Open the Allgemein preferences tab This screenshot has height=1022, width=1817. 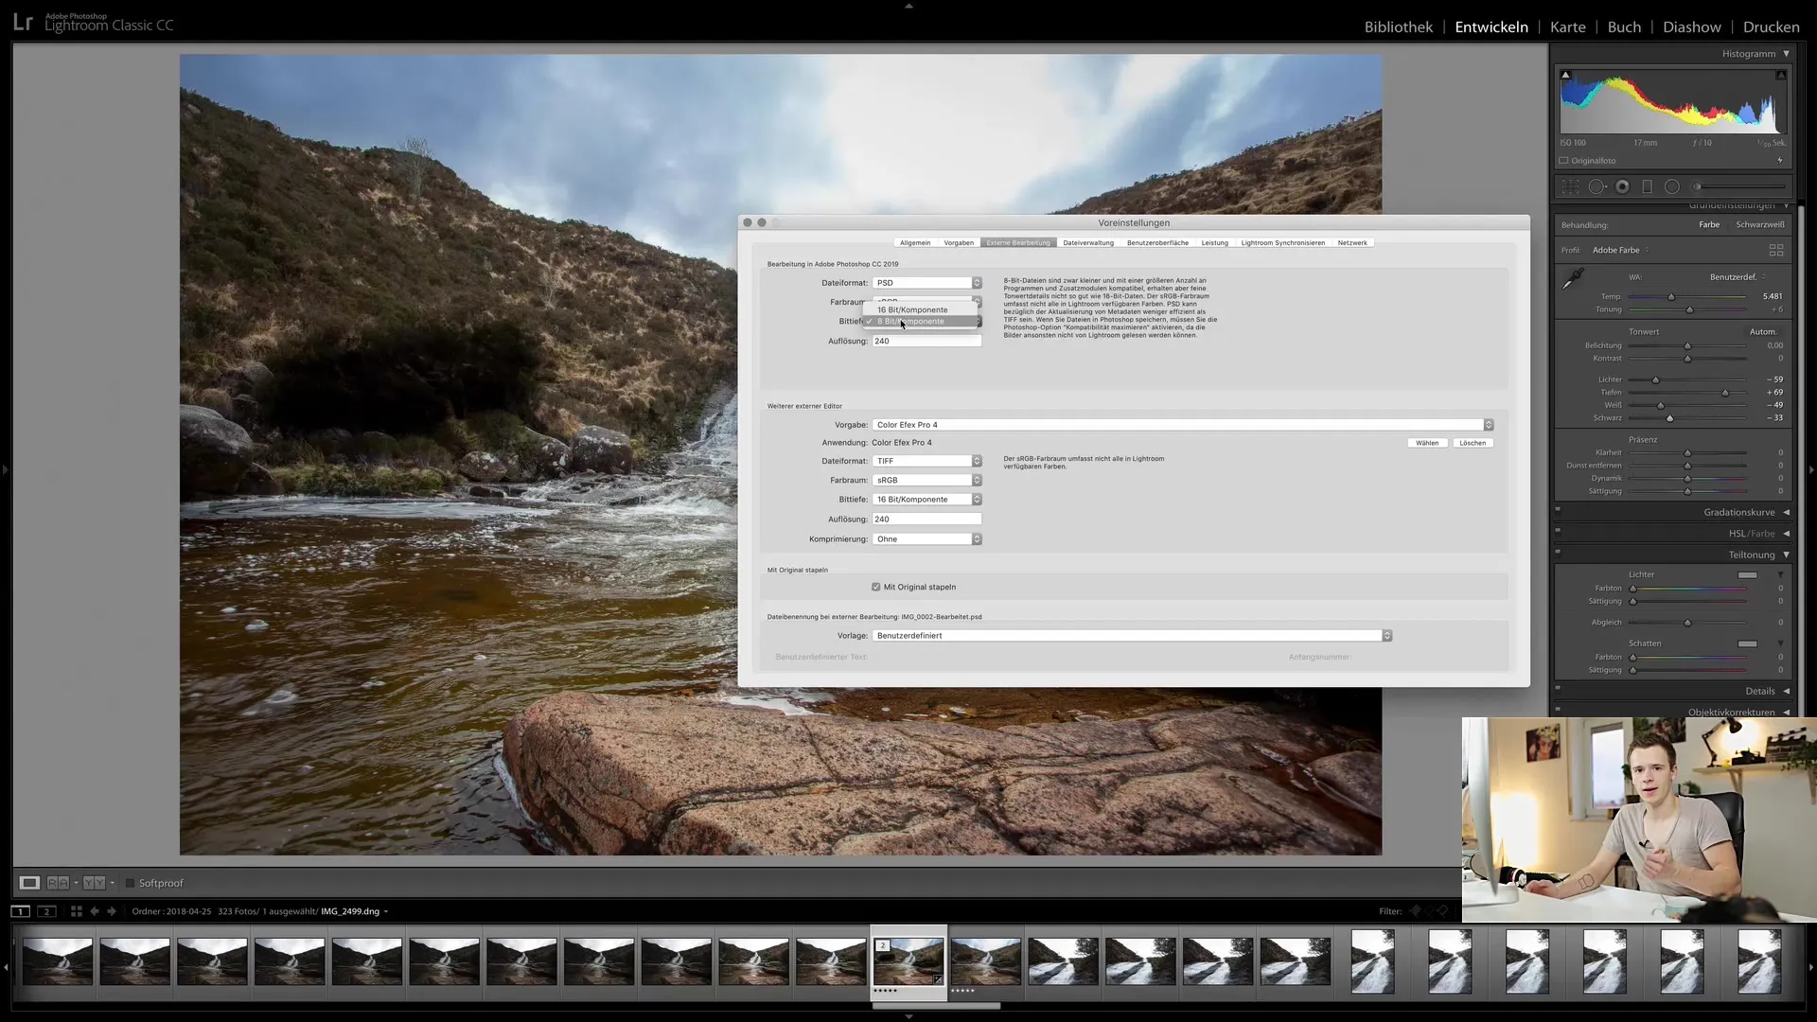915,243
